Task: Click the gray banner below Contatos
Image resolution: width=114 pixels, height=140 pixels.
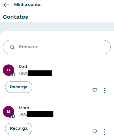Action: click(57, 26)
